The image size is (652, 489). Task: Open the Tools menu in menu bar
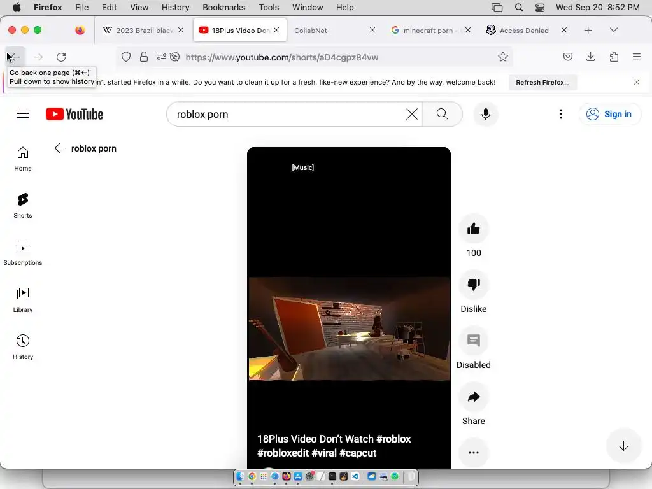pyautogui.click(x=269, y=7)
